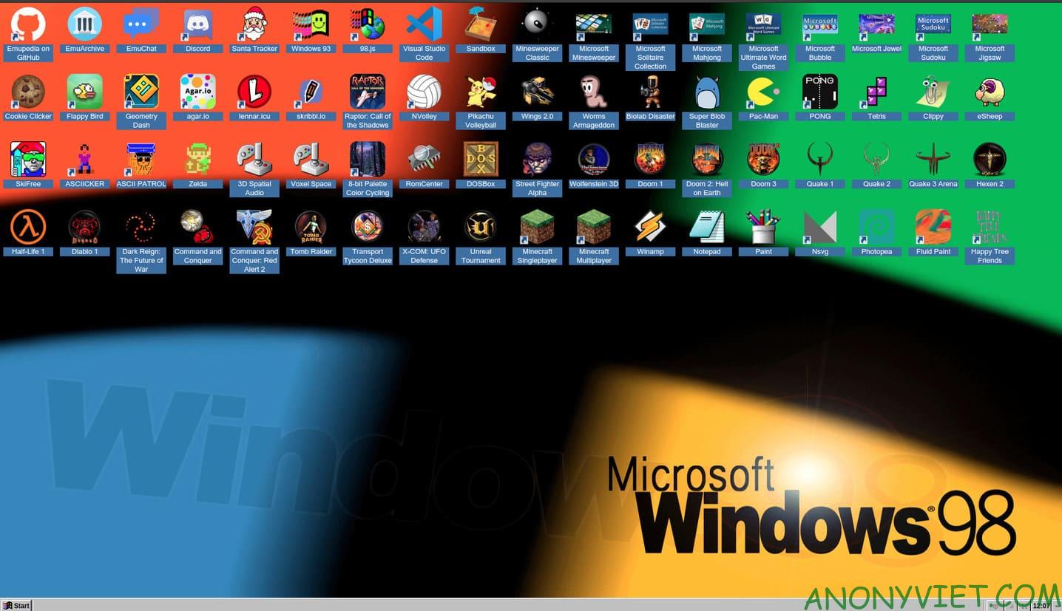Open the EmuChat icon
The image size is (1062, 611).
(141, 24)
